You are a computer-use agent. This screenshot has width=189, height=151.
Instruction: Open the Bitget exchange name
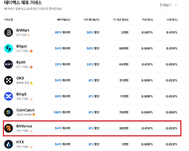22,46
